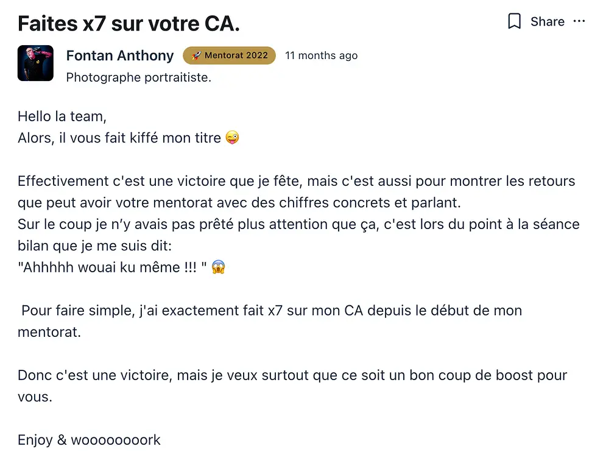Click the paragraph starting Donc c'est une victoire
The width and height of the screenshot is (603, 452).
click(292, 386)
